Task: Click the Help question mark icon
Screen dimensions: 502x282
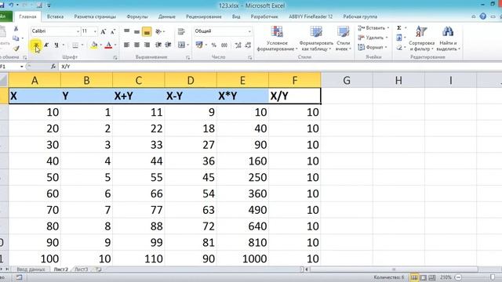Action: click(x=483, y=16)
